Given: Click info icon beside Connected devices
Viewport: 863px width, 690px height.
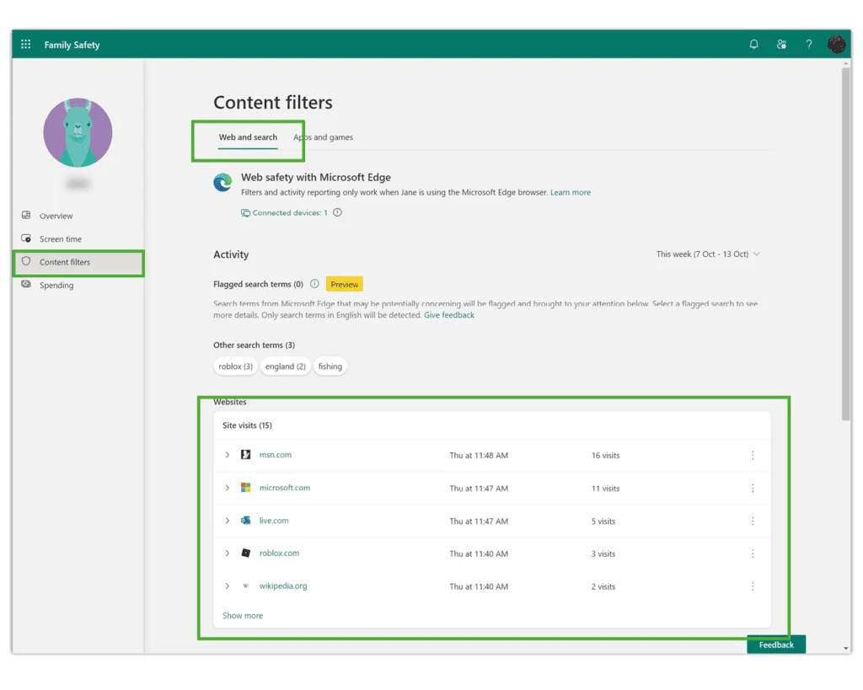Looking at the screenshot, I should pos(337,212).
